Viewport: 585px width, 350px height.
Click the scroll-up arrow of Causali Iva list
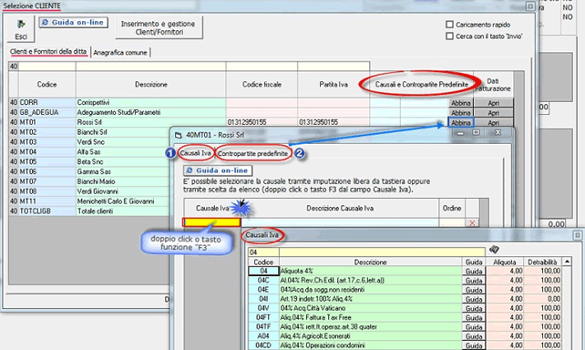tap(567, 262)
